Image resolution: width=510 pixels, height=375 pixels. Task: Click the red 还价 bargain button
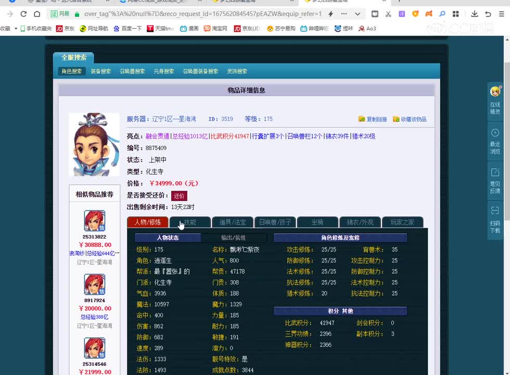click(179, 196)
